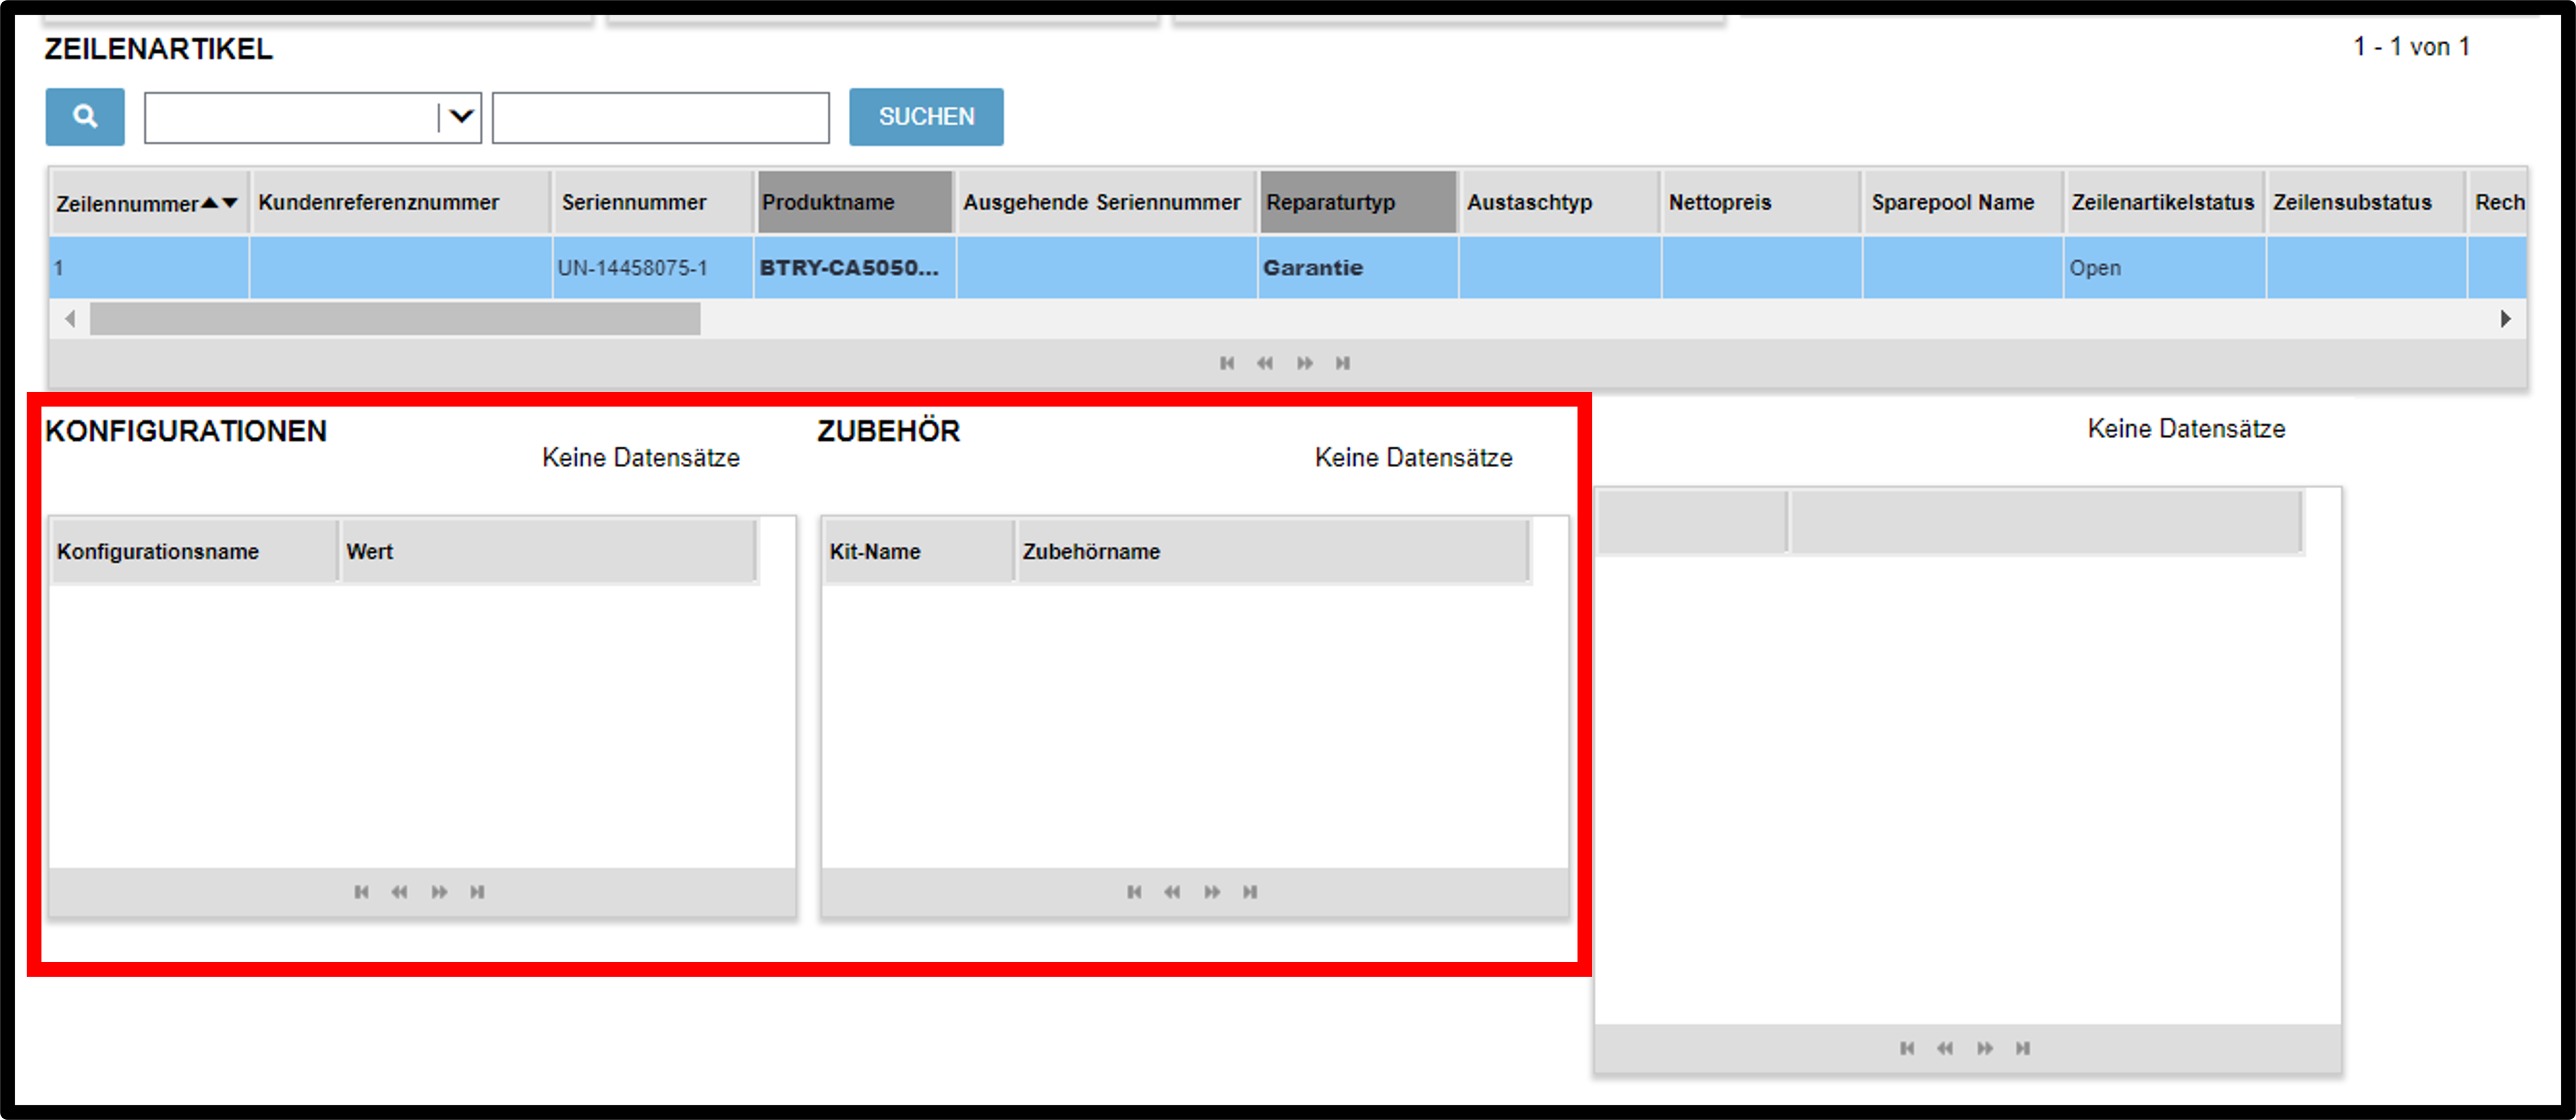
Task: Click the search text input field
Action: pyautogui.click(x=661, y=118)
